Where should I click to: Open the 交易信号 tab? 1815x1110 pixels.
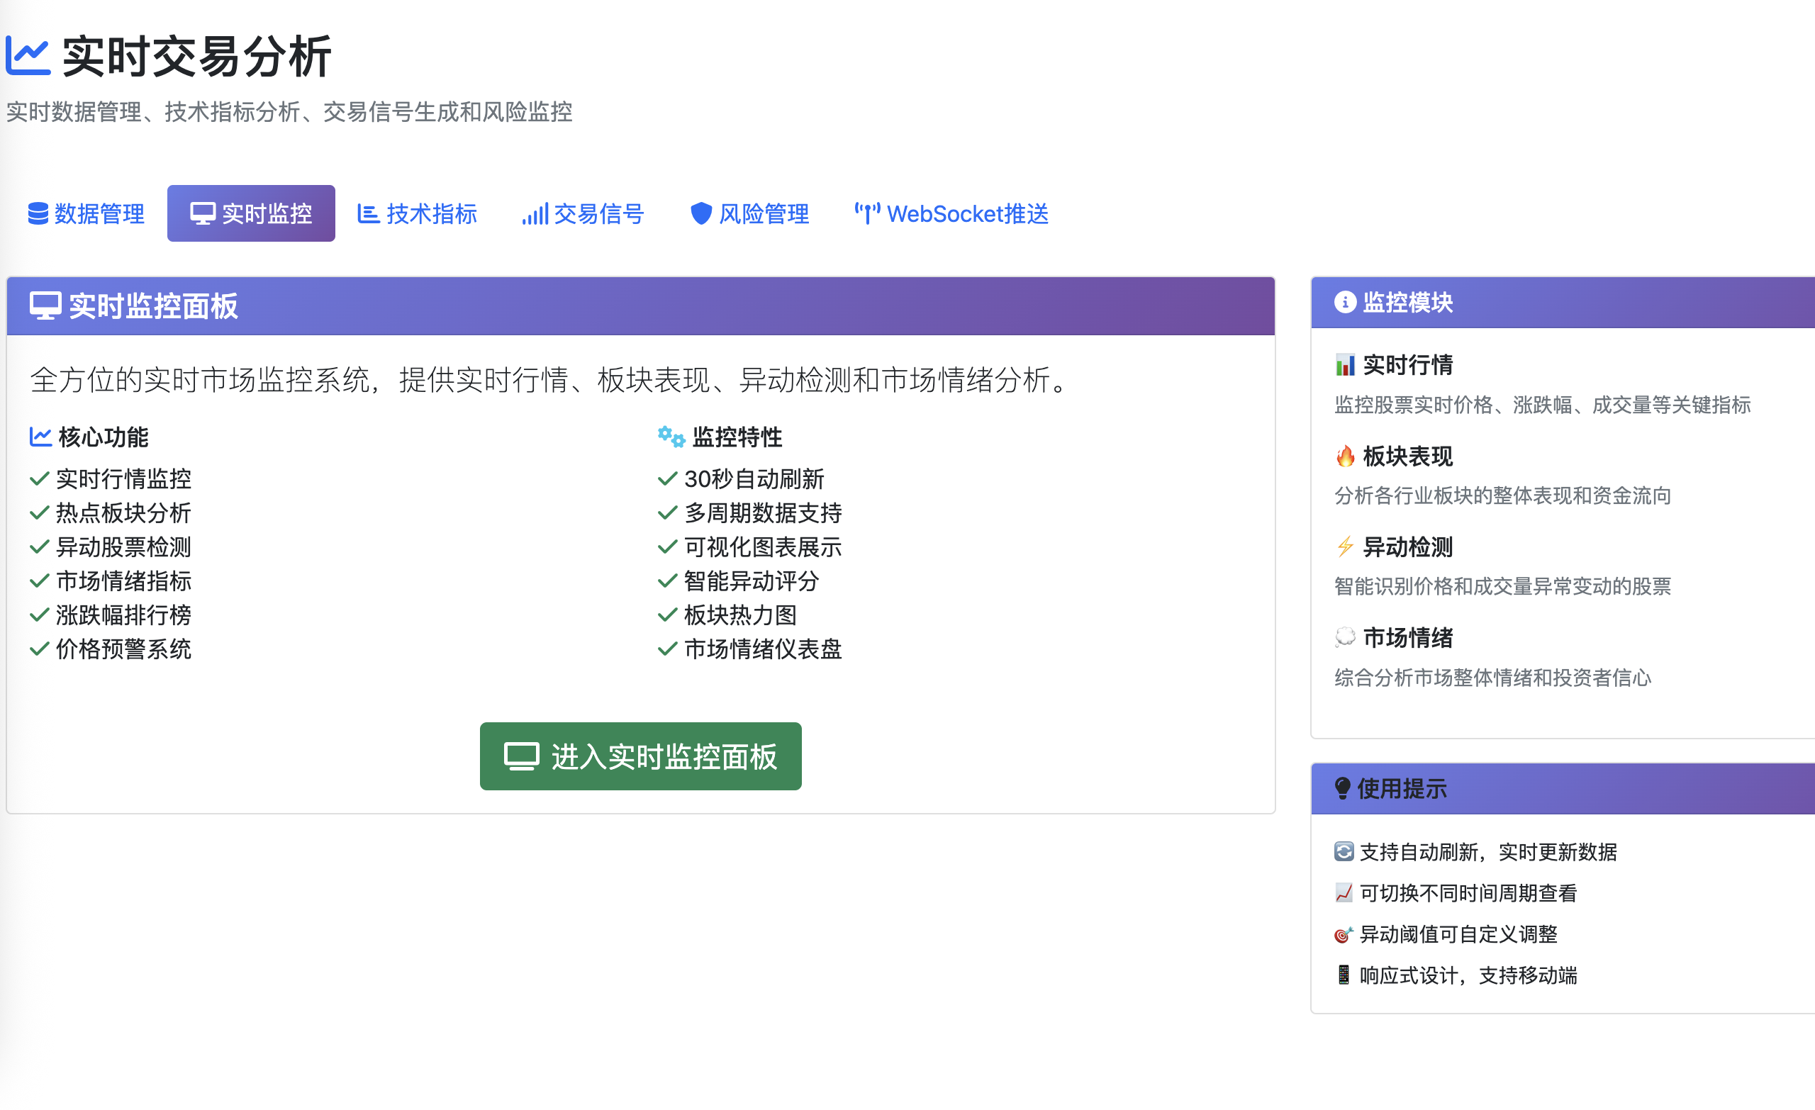pos(583,213)
